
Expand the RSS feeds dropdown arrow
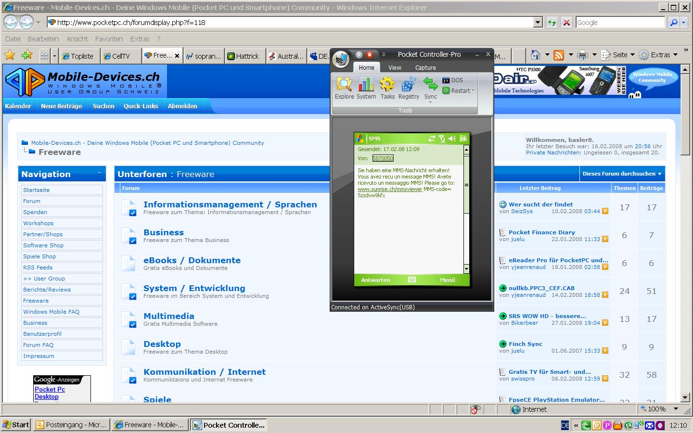click(x=571, y=55)
